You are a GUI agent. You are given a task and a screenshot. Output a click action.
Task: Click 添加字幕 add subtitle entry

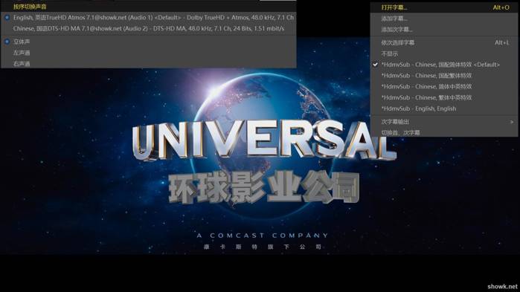click(444, 19)
